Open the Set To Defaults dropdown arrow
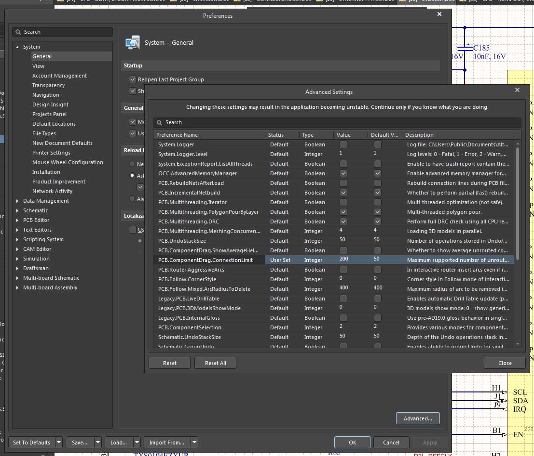This screenshot has width=534, height=456. pyautogui.click(x=59, y=443)
